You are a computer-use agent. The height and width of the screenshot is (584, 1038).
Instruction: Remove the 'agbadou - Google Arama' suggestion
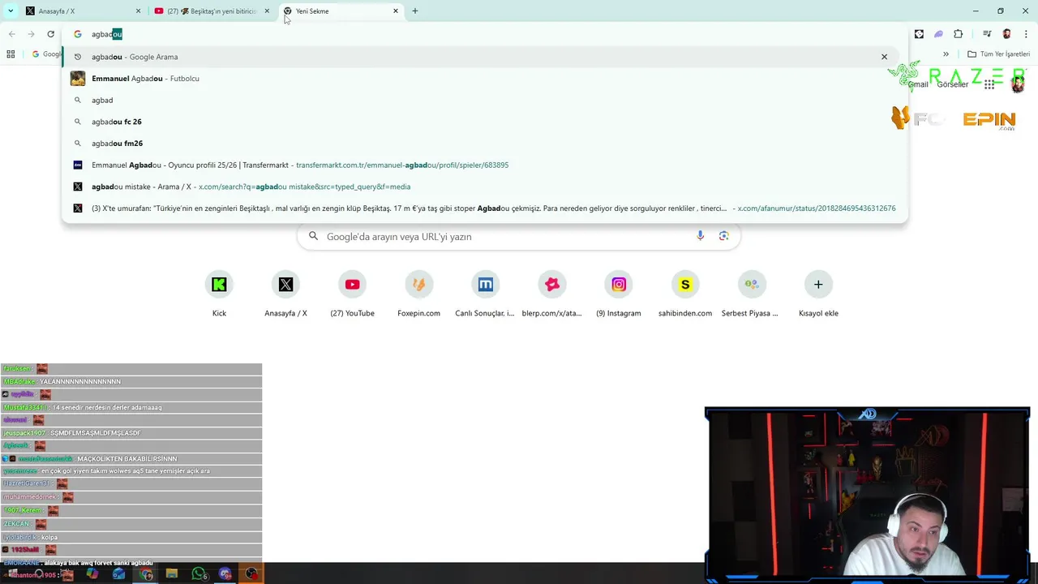point(884,57)
